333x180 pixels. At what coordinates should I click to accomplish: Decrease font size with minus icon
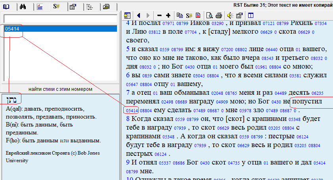(159, 15)
